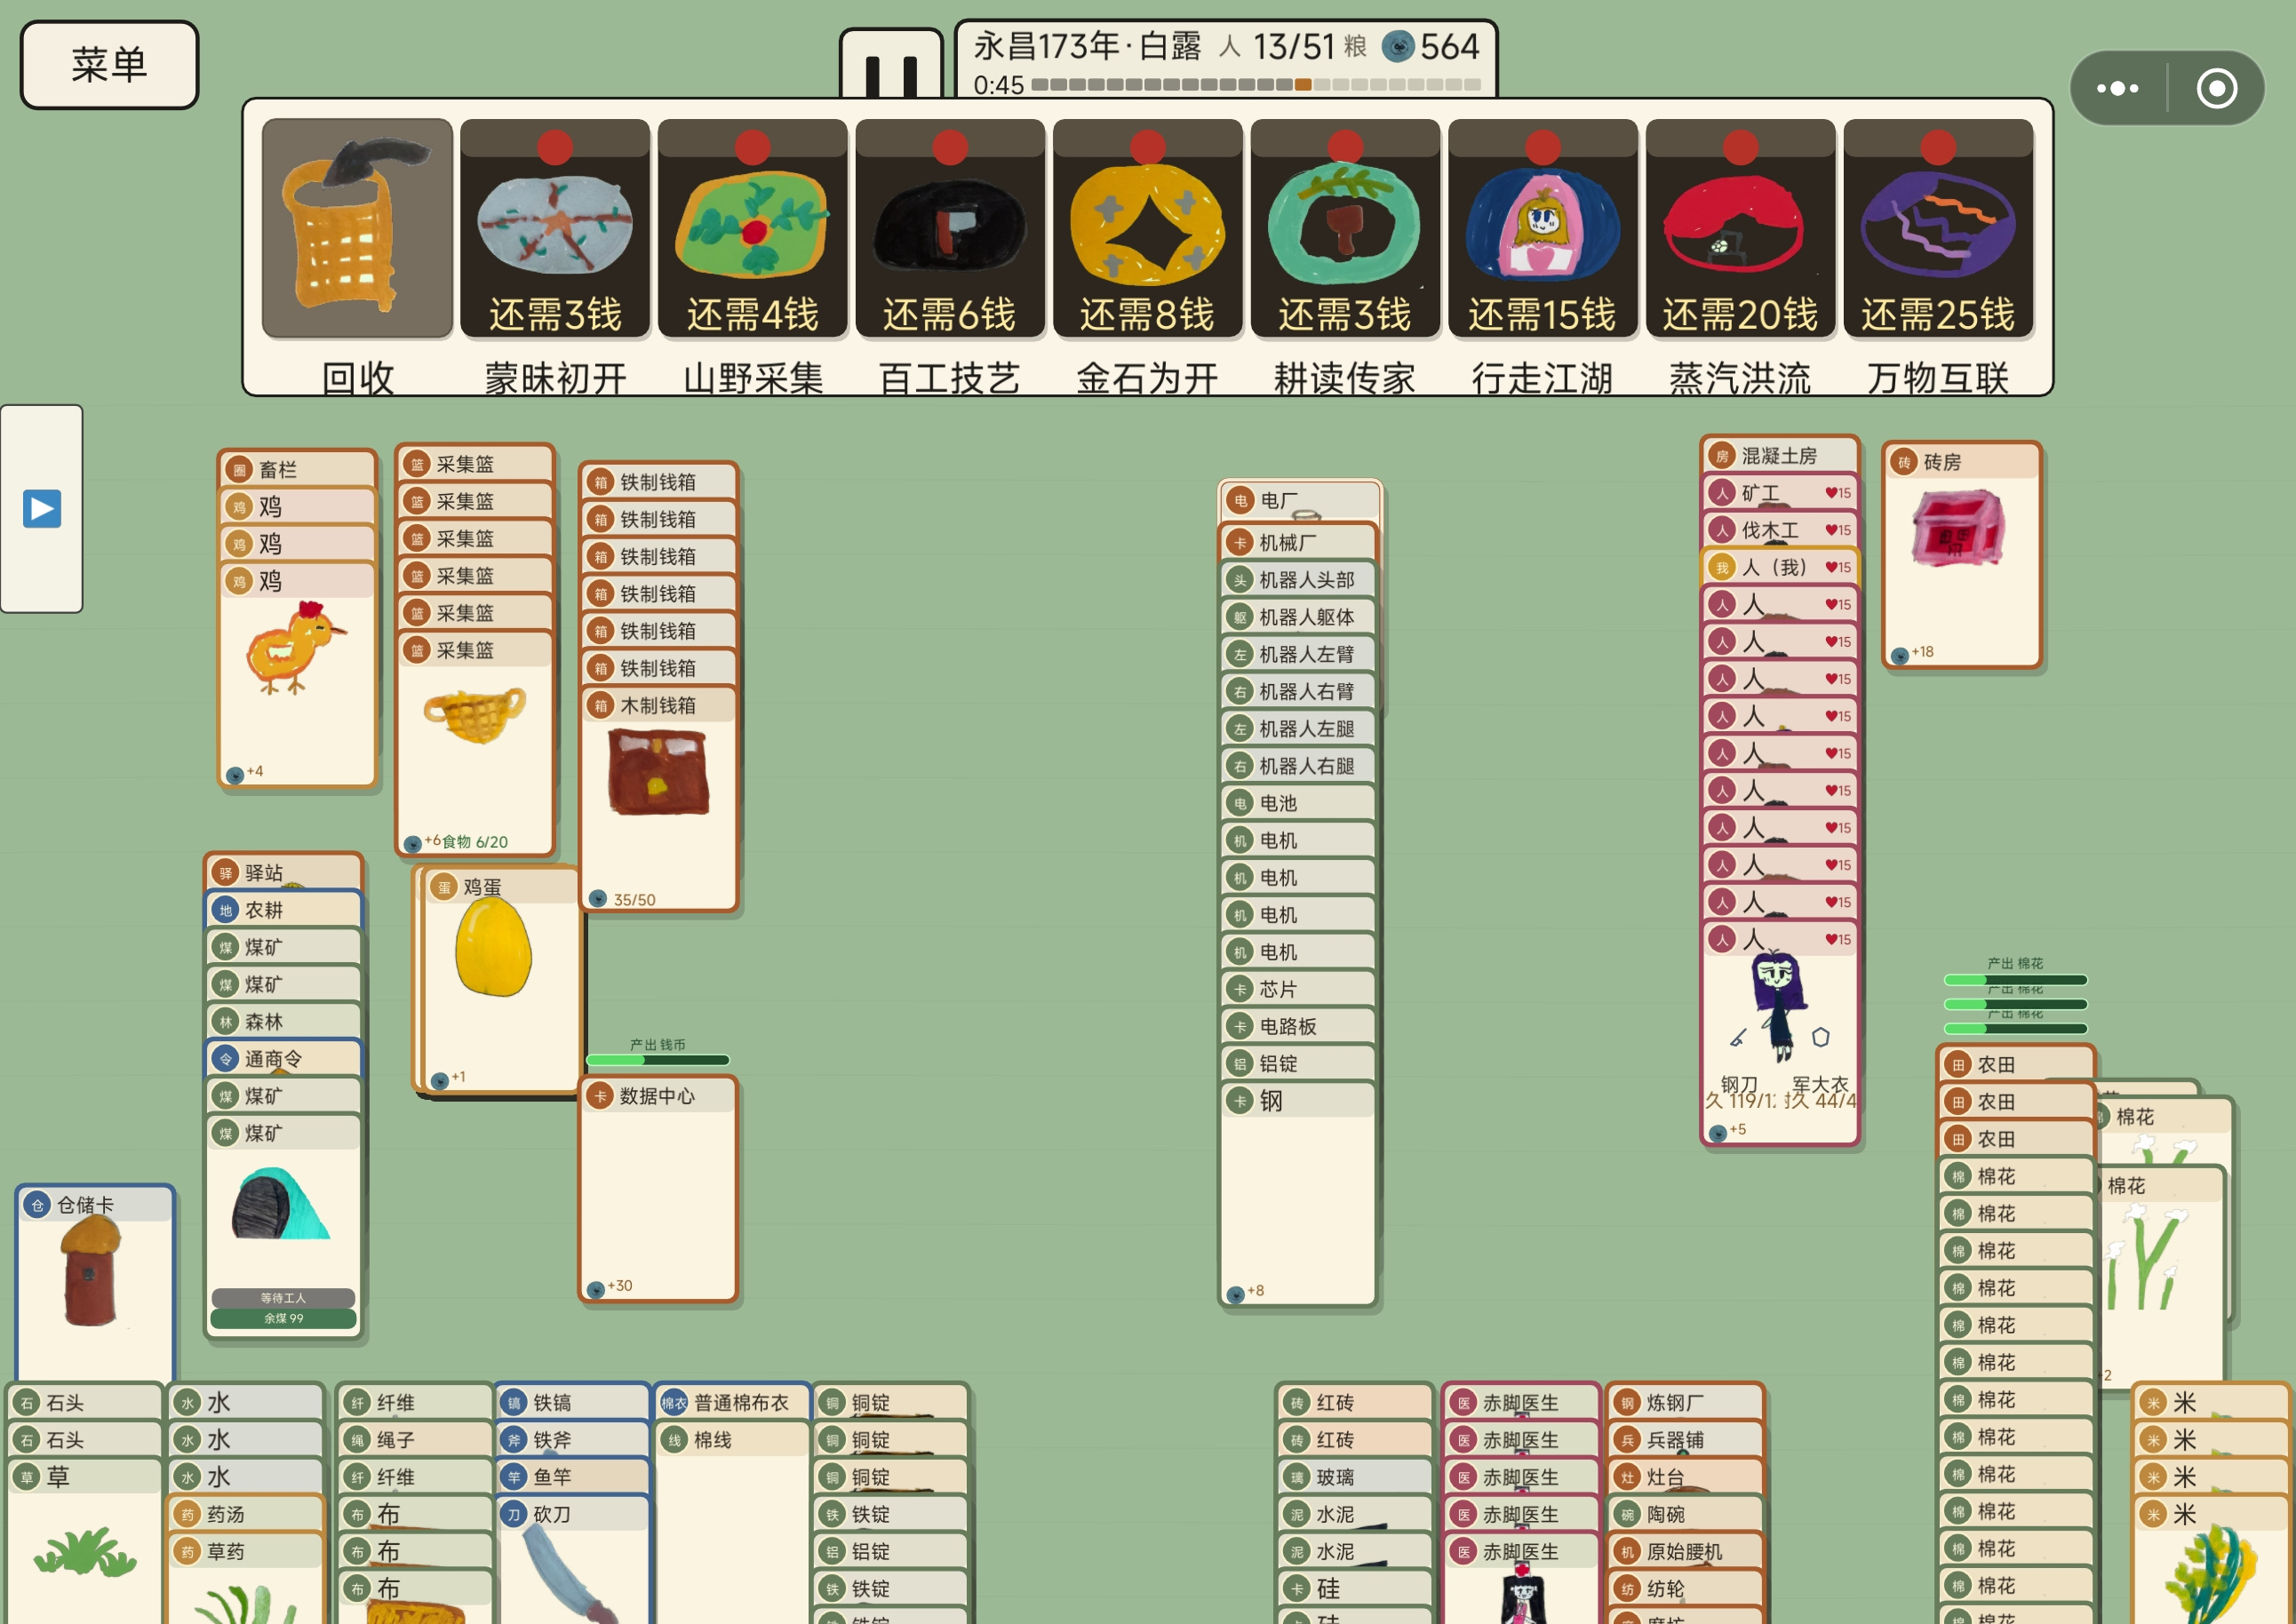Click the recycle basket 回收 icon
This screenshot has height=1624, width=2296.
357,229
